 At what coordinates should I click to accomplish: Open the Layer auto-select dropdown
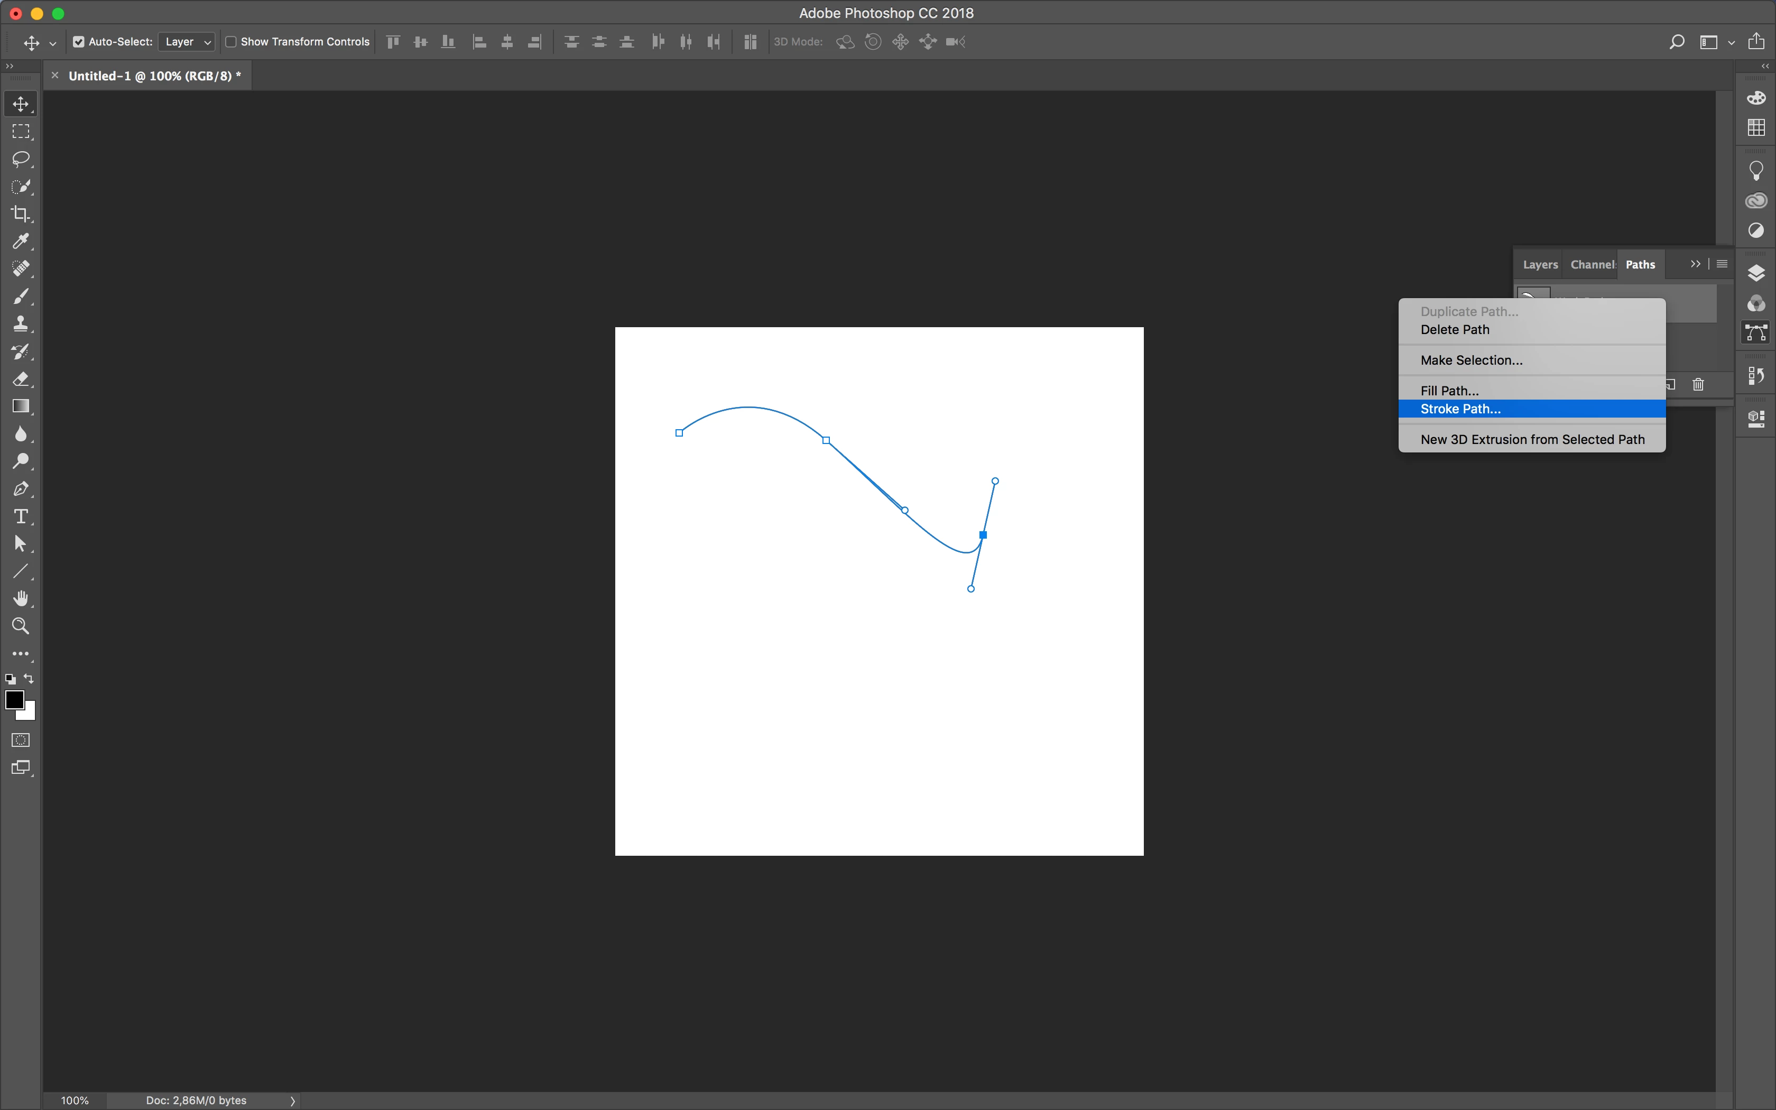pyautogui.click(x=187, y=42)
